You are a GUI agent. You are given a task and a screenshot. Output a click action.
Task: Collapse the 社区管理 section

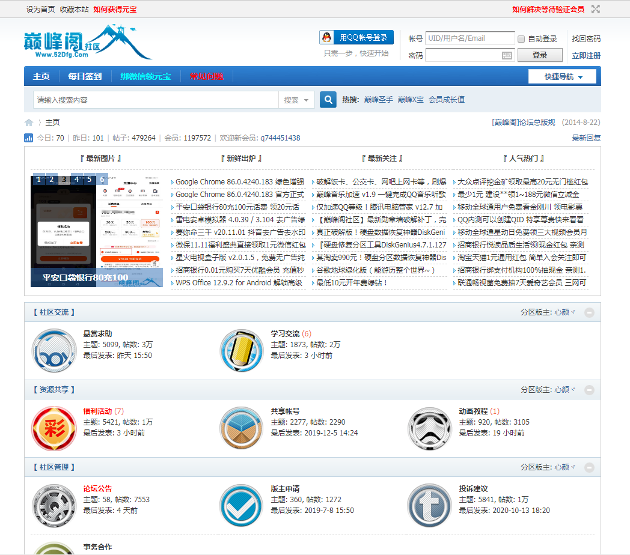[590, 467]
